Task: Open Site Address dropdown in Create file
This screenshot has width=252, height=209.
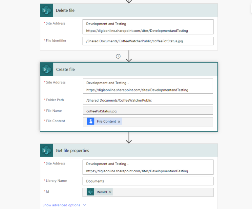Action: 148,86
